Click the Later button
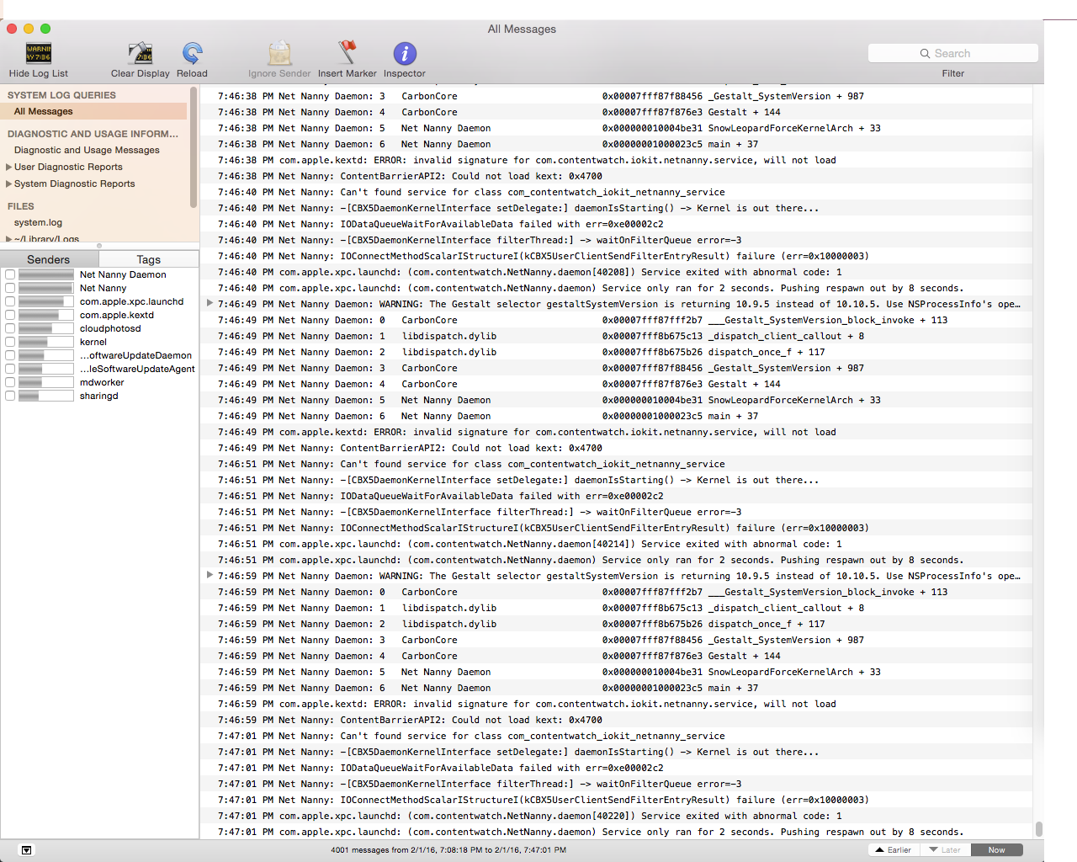 tap(946, 850)
